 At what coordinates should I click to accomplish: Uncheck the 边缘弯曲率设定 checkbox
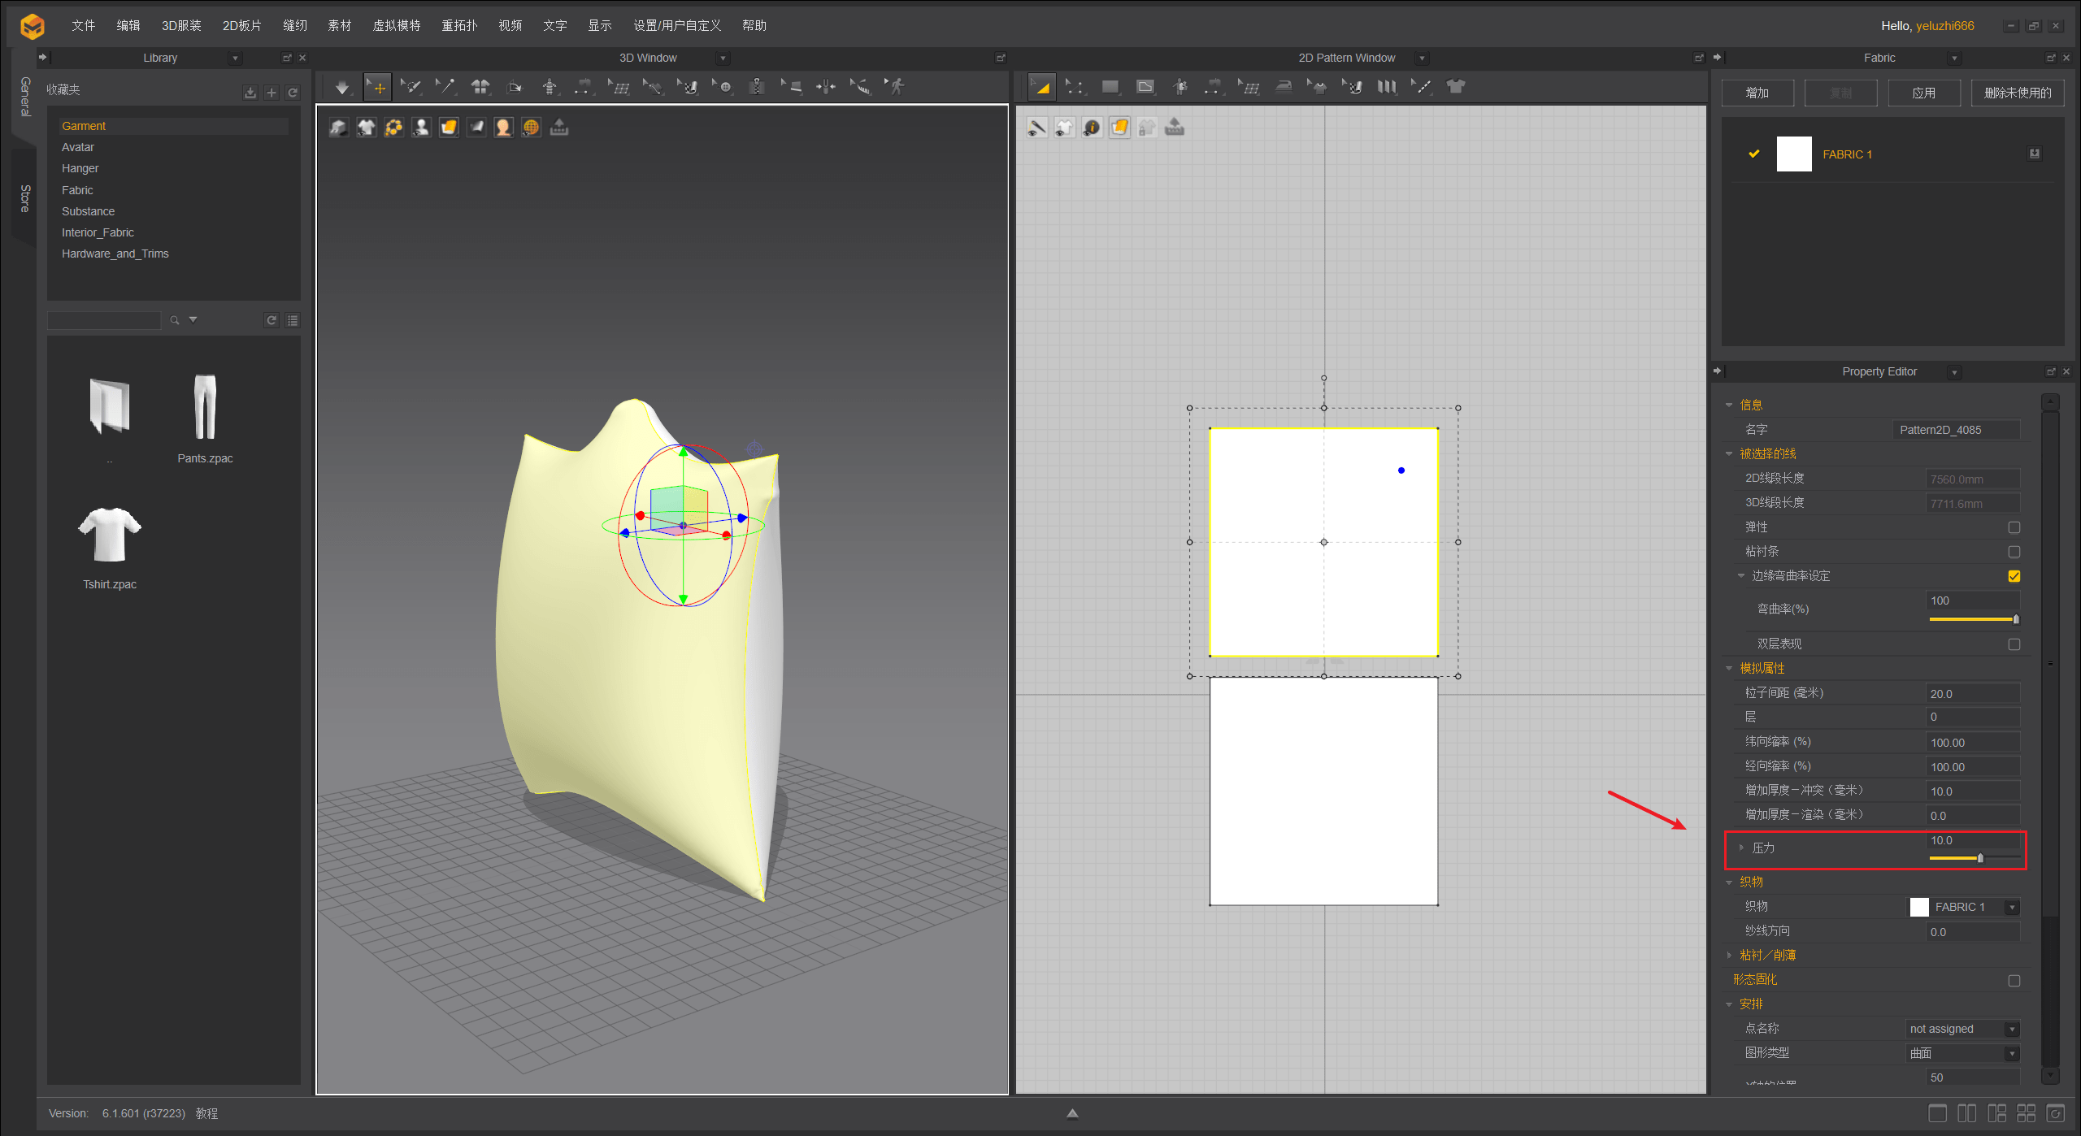2014,576
